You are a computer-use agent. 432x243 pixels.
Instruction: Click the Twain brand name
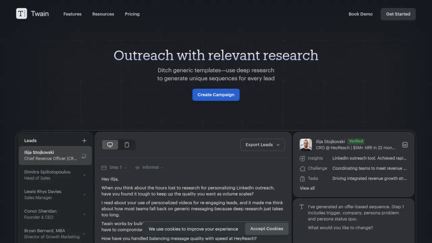pos(40,14)
